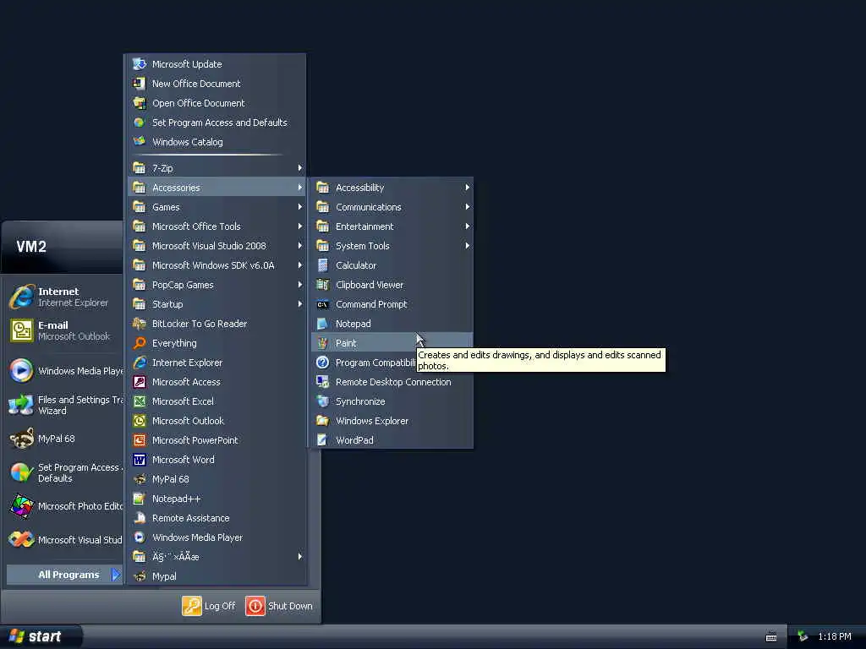
Task: Select the Accessories menu entry
Action: [217, 188]
